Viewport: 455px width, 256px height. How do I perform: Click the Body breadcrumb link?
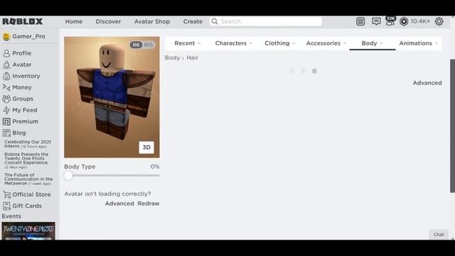pos(172,58)
